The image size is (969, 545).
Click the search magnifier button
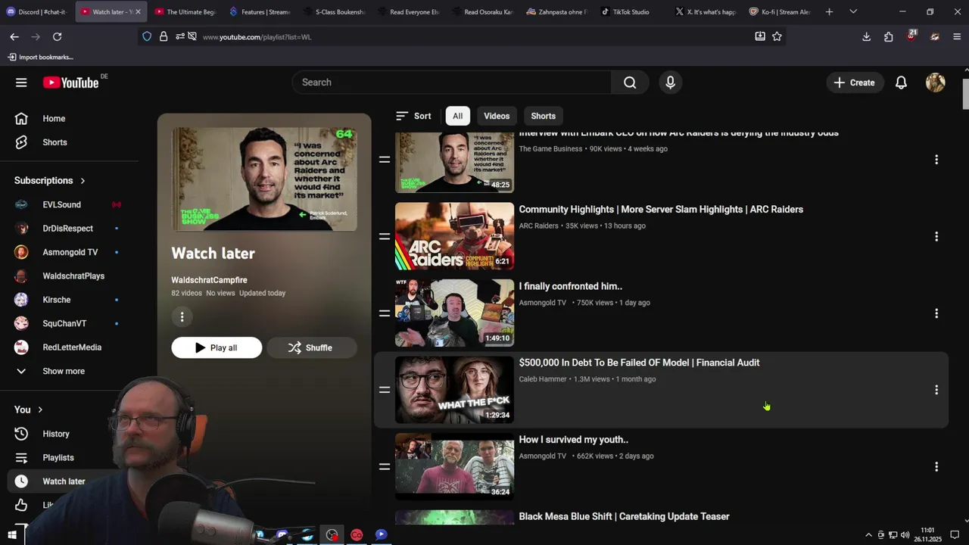[x=630, y=83]
